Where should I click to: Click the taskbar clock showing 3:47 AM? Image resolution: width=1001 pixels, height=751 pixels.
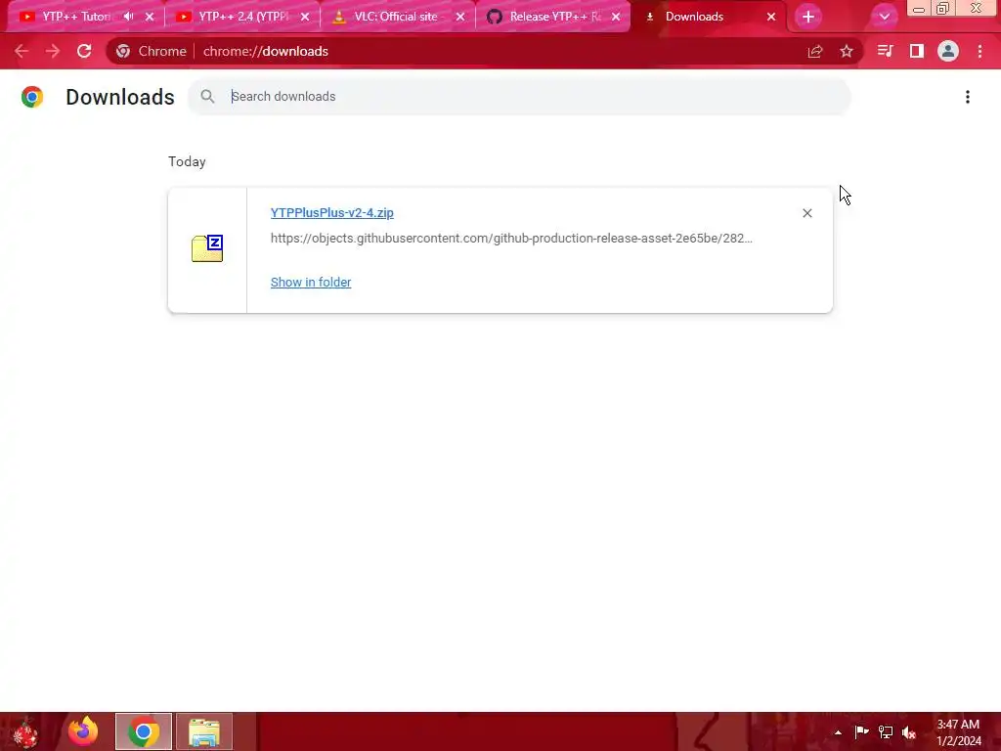click(958, 732)
